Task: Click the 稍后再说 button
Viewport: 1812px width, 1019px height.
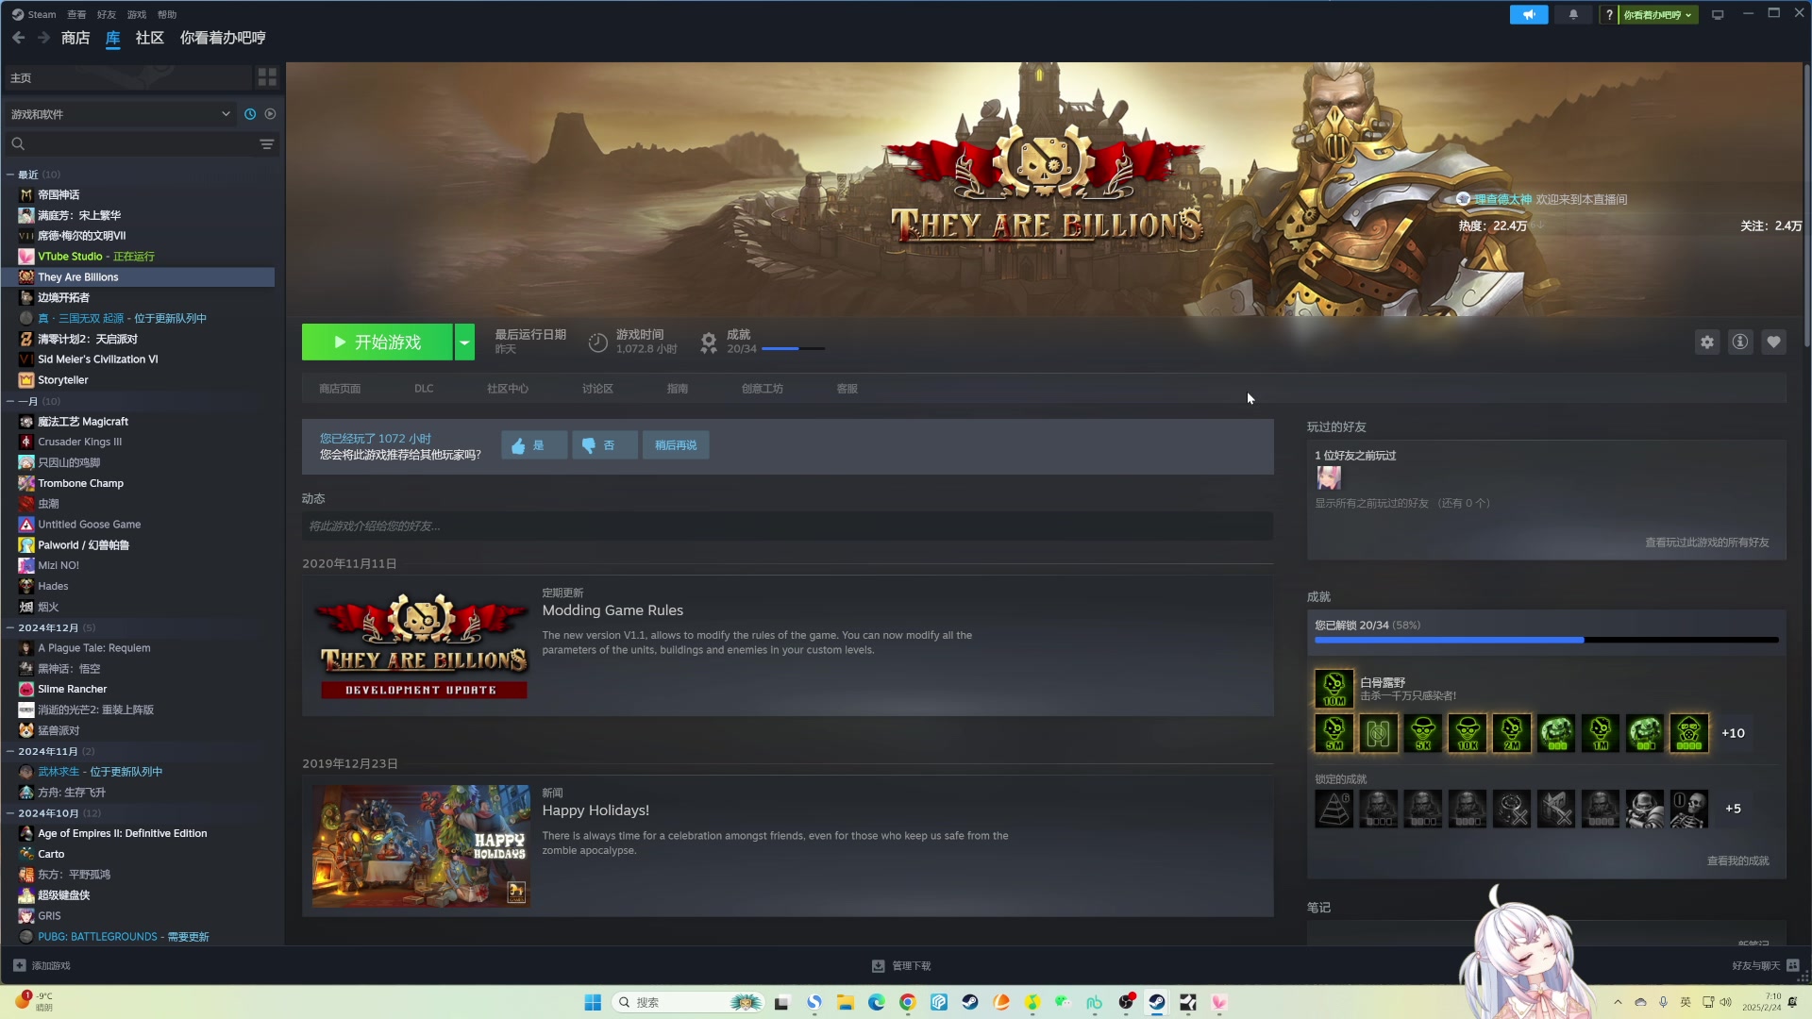Action: click(676, 445)
